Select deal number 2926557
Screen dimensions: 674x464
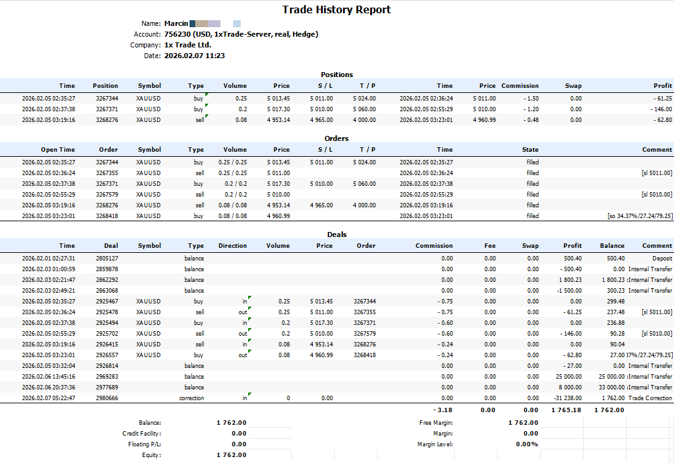point(107,355)
